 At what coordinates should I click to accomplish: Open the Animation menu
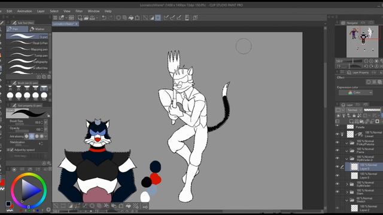click(25, 11)
